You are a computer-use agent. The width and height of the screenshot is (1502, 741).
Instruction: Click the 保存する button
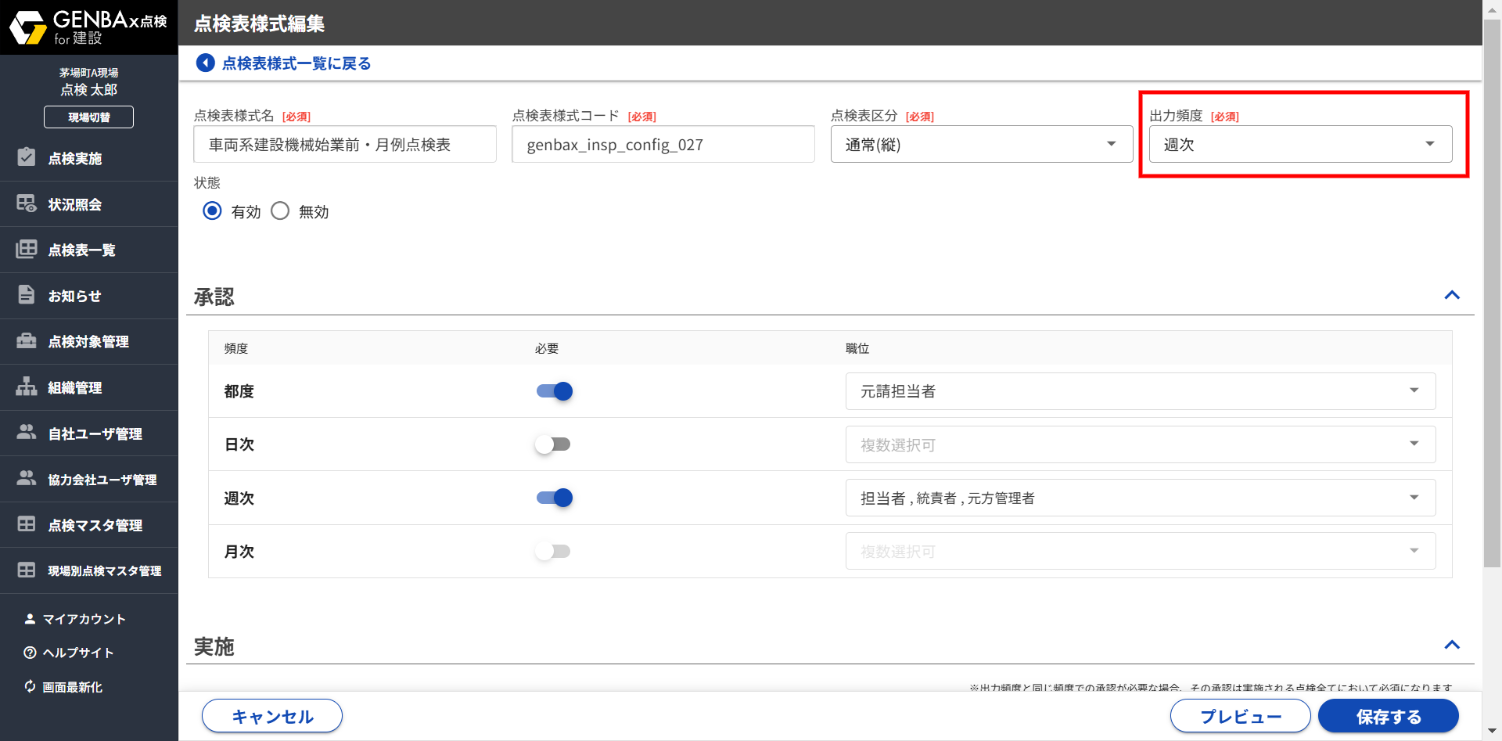tap(1388, 716)
